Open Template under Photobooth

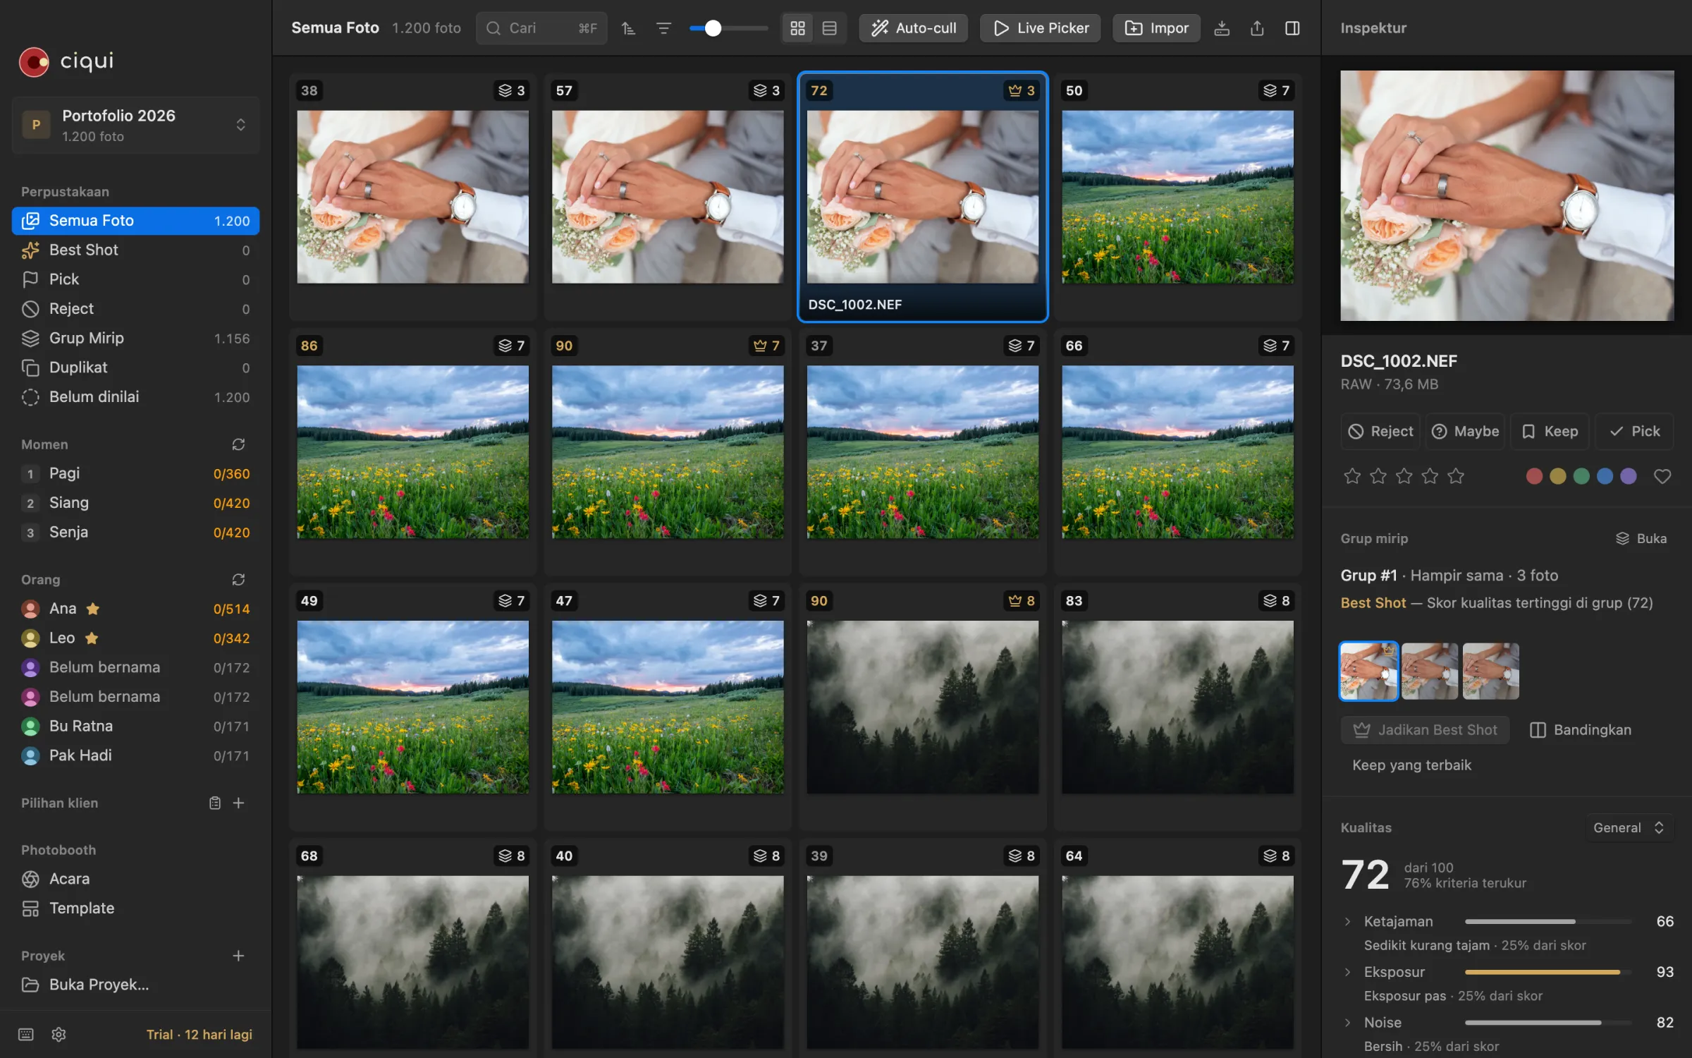pos(135,908)
